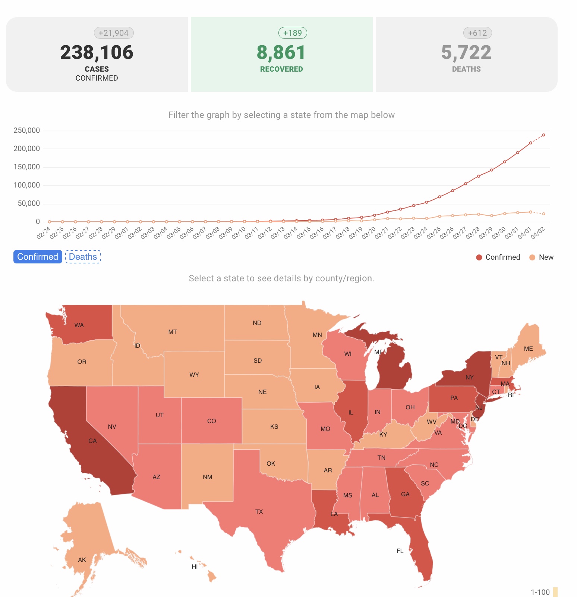Click the 1-100 legend color swatch

pos(555,592)
